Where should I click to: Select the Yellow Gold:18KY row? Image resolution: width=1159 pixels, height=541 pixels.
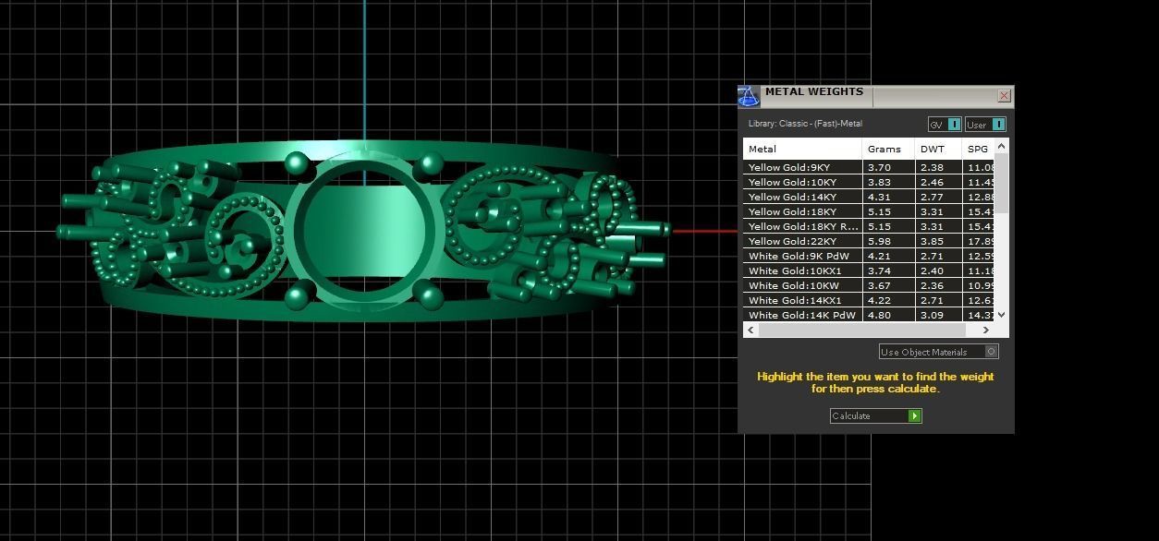pos(869,211)
